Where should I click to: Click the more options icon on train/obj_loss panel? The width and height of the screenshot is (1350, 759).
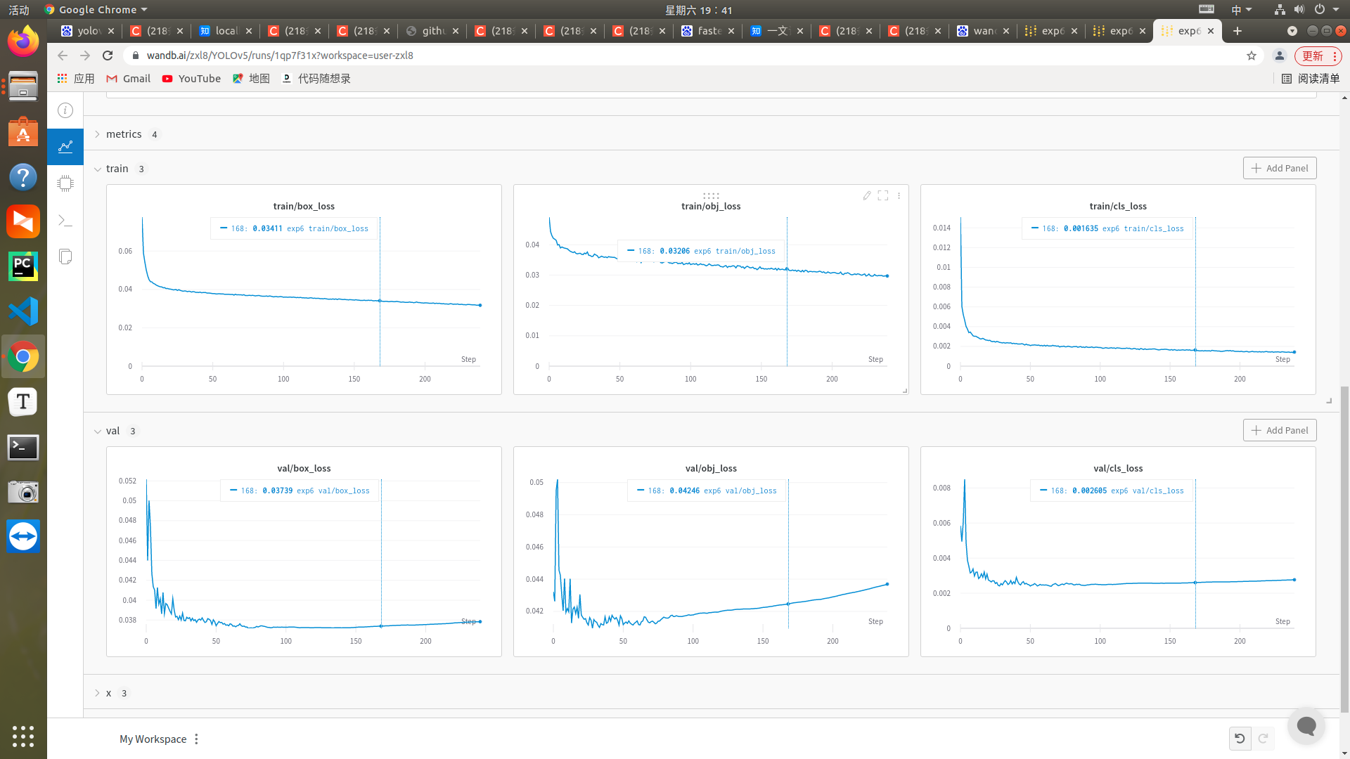(x=899, y=195)
